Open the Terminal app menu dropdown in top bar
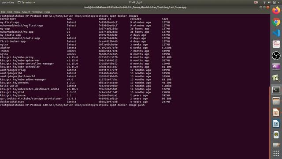The height and width of the screenshot is (159, 282). (x=26, y=2)
